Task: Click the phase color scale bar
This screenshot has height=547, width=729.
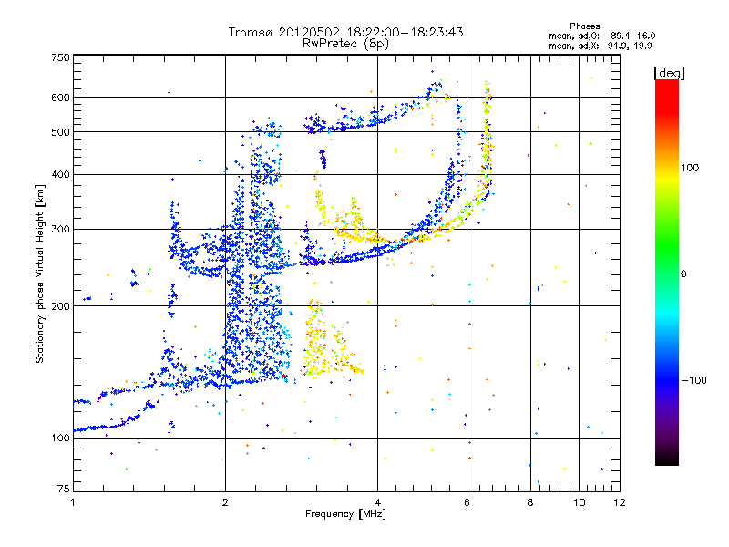Action: coord(667,273)
